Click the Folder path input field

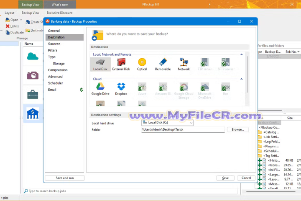183,130
